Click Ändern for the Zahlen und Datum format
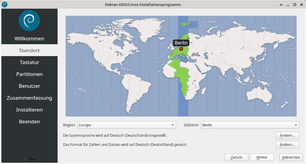Image resolution: width=306 pixels, height=164 pixels. 287,145
